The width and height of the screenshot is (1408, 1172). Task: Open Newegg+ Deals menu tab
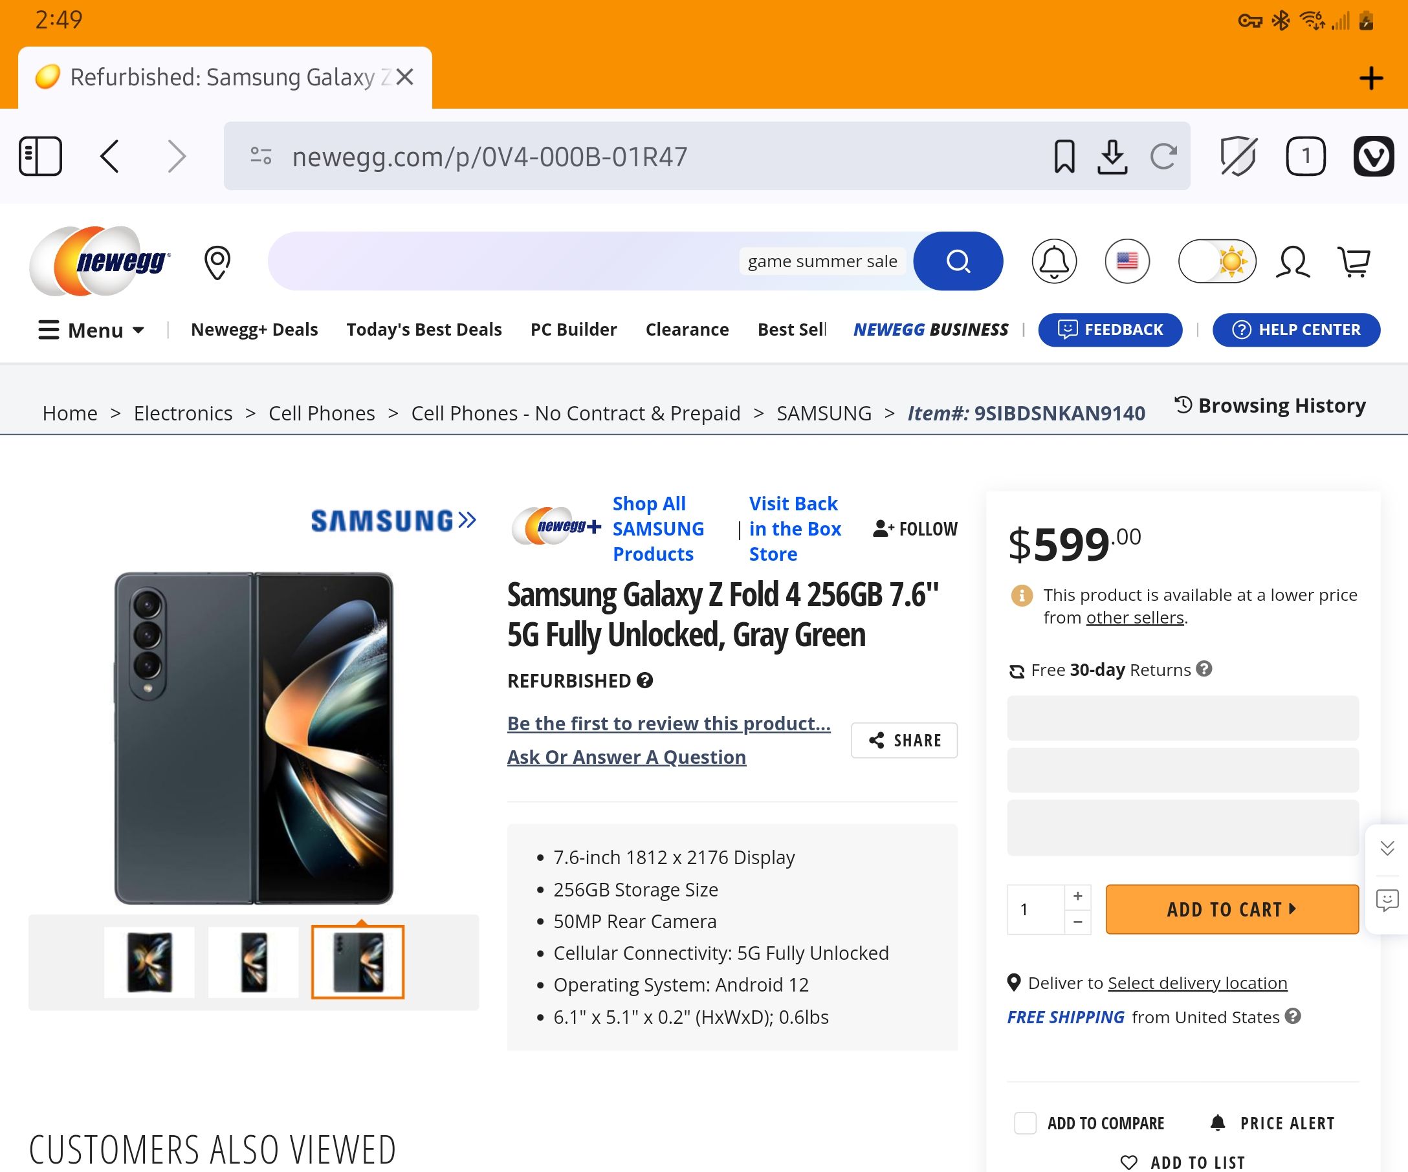coord(254,329)
